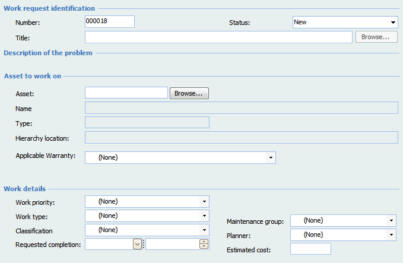Screen dimensions: 403x263
Task: Expand the Work type combo box
Action: click(205, 216)
